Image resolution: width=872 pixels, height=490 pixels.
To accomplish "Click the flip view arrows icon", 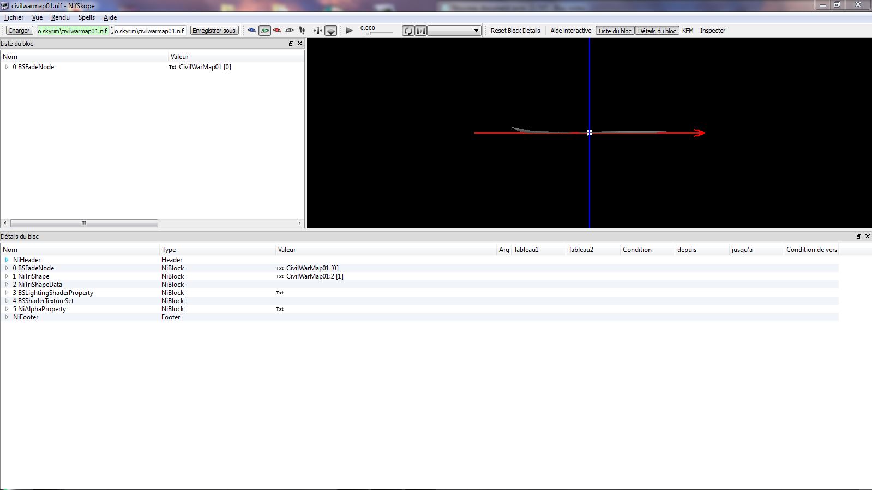I will (318, 31).
